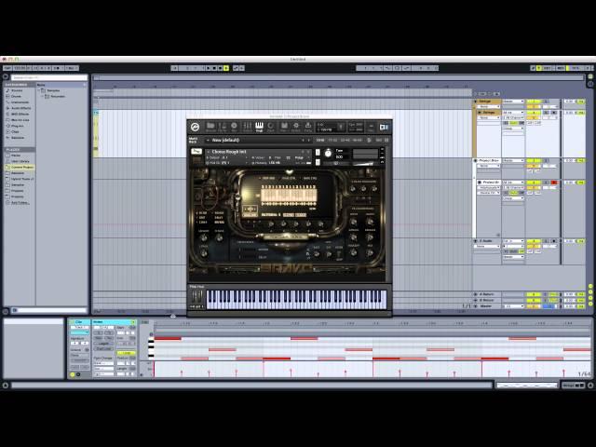Open the Strings group Master output dropdown
The width and height of the screenshot is (596, 447).
click(x=513, y=102)
